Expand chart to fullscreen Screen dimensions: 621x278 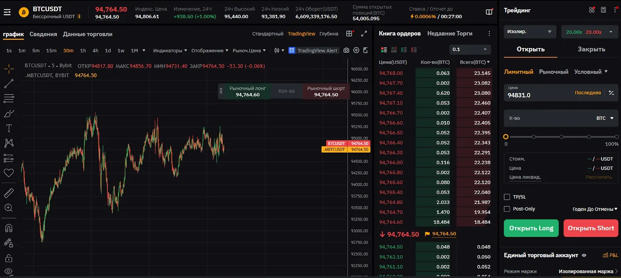click(x=364, y=34)
